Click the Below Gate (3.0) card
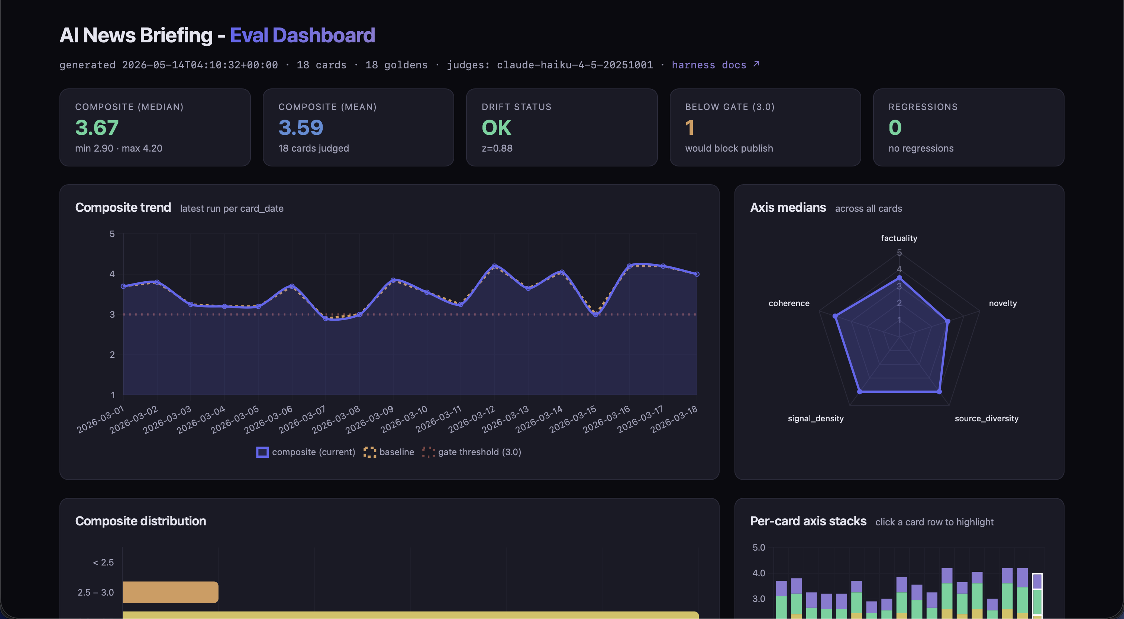 pos(765,127)
